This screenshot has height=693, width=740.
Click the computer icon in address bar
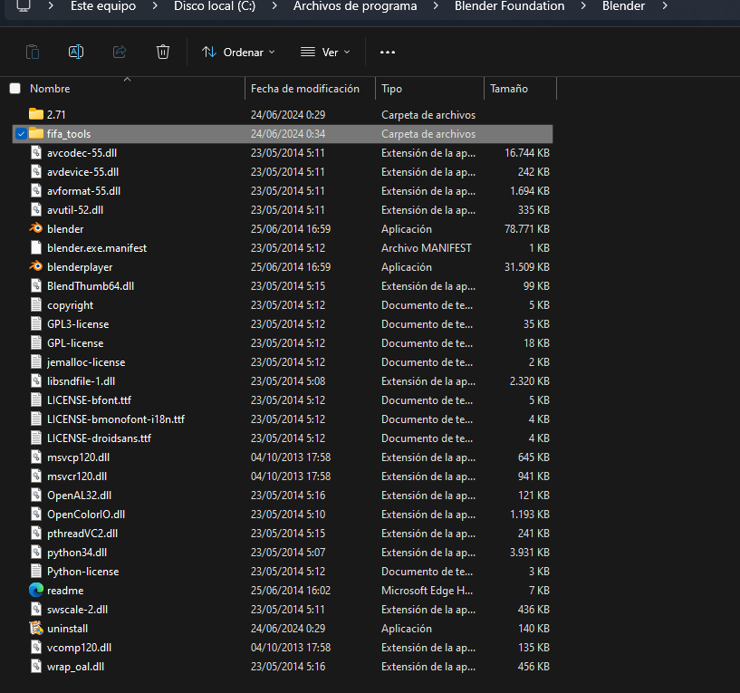click(24, 6)
